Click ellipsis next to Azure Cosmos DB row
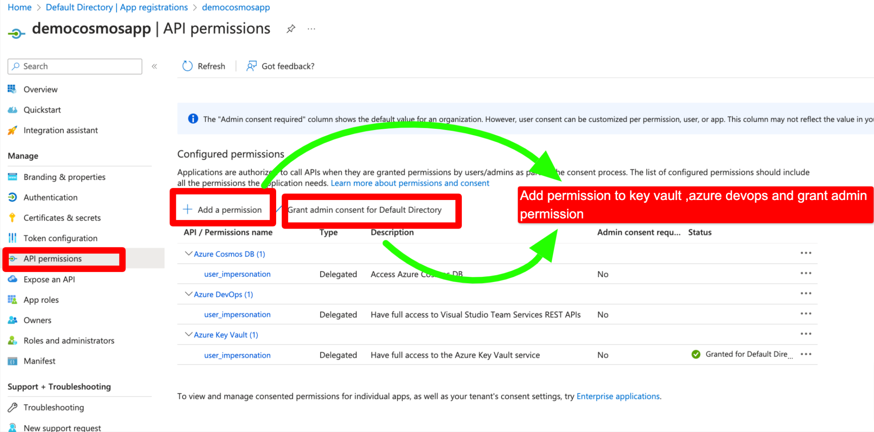Screen dimensions: 874x432 806,252
